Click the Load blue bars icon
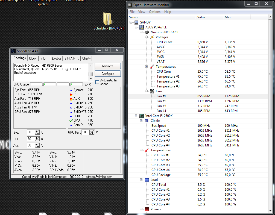275x215 pixels. coord(147,179)
